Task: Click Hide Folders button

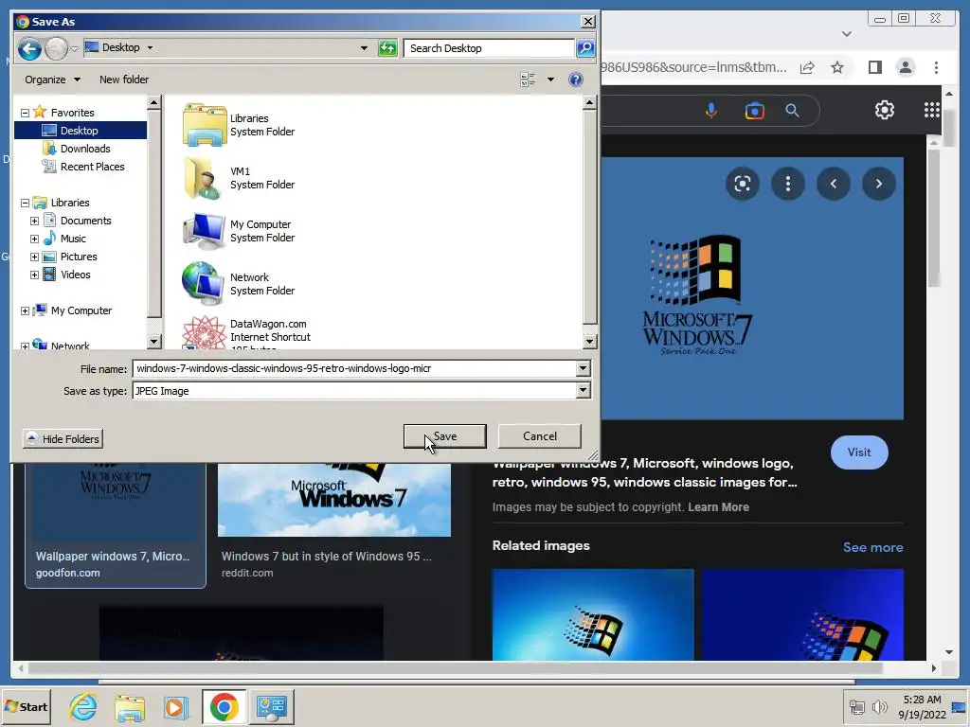Action: 63,439
